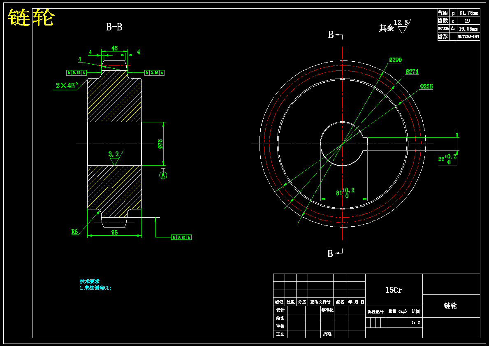This screenshot has width=489, height=346.
Task: Click the z symbol in parameter table
Action: (453, 21)
